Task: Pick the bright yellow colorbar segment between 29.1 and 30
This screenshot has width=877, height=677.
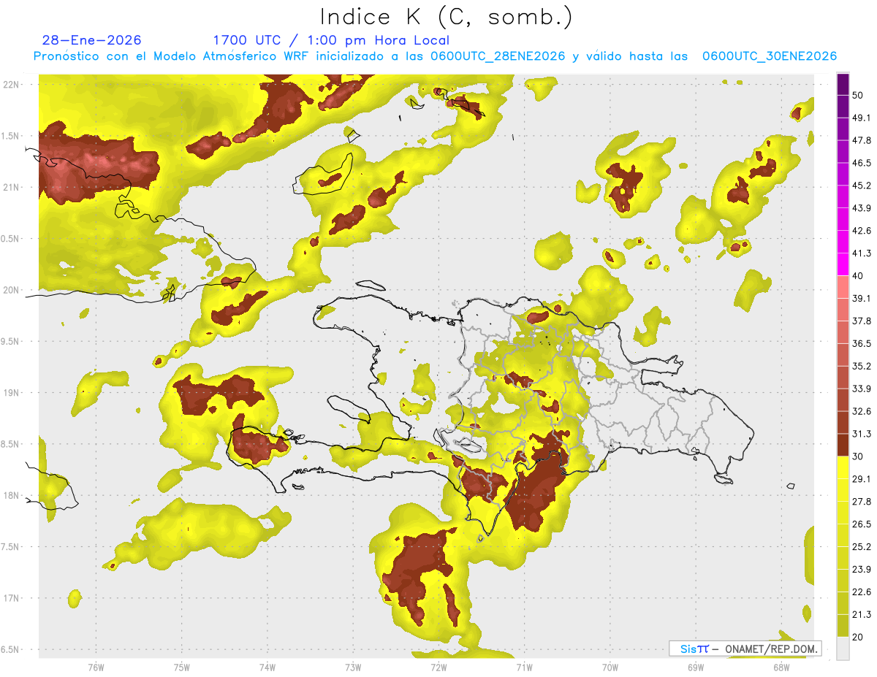Action: coord(843,467)
